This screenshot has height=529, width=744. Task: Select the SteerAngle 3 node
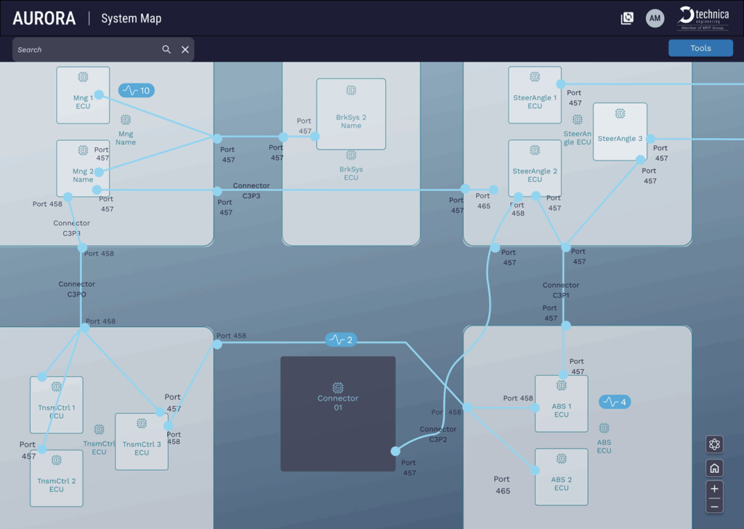(x=620, y=132)
